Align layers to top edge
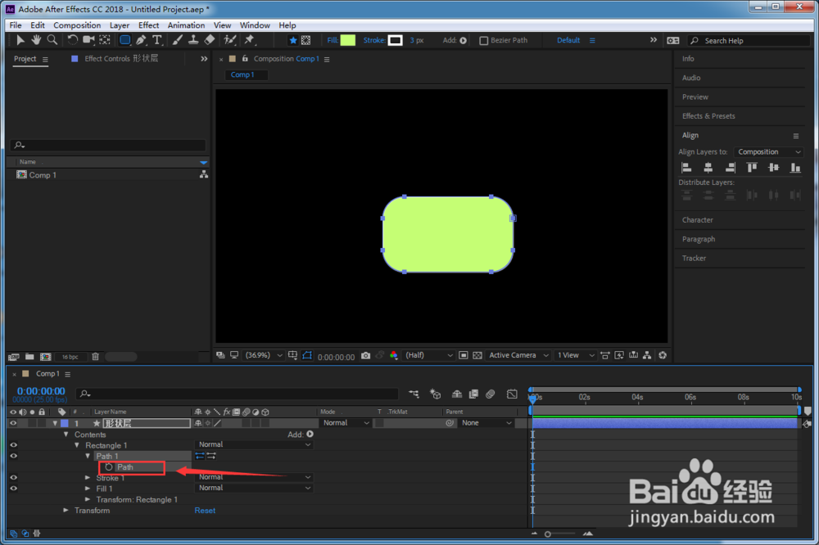Viewport: 819px width, 545px height. [752, 168]
